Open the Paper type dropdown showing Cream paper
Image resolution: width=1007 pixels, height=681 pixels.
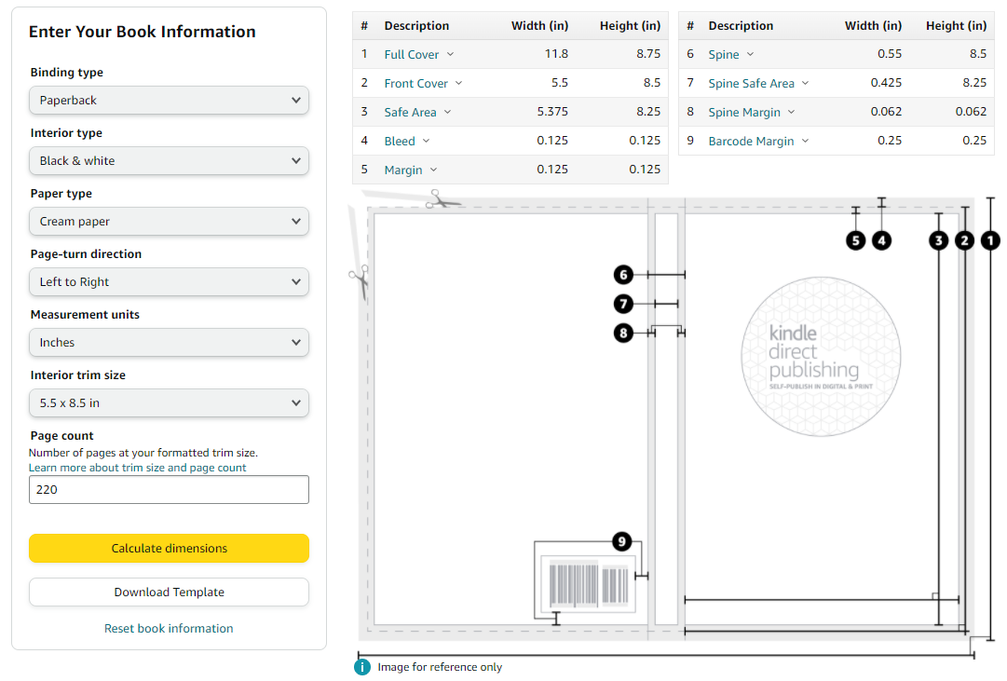coord(169,221)
